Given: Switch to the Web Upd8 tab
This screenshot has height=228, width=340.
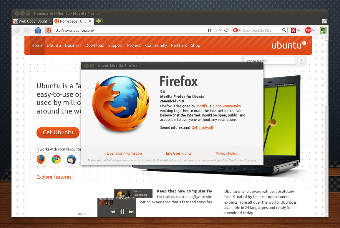Looking at the screenshot, I should click(32, 21).
